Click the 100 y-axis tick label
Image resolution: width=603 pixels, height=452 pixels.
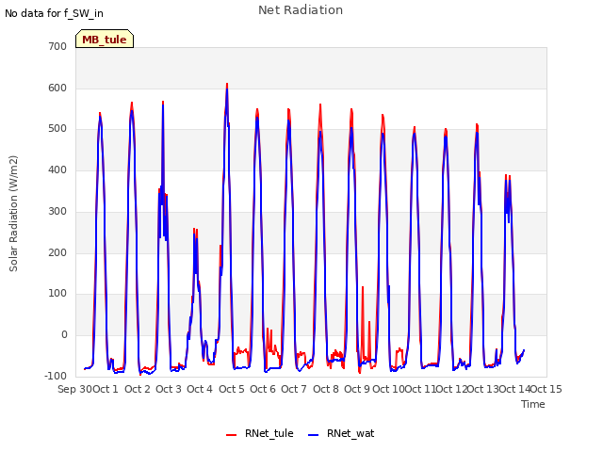(57, 293)
